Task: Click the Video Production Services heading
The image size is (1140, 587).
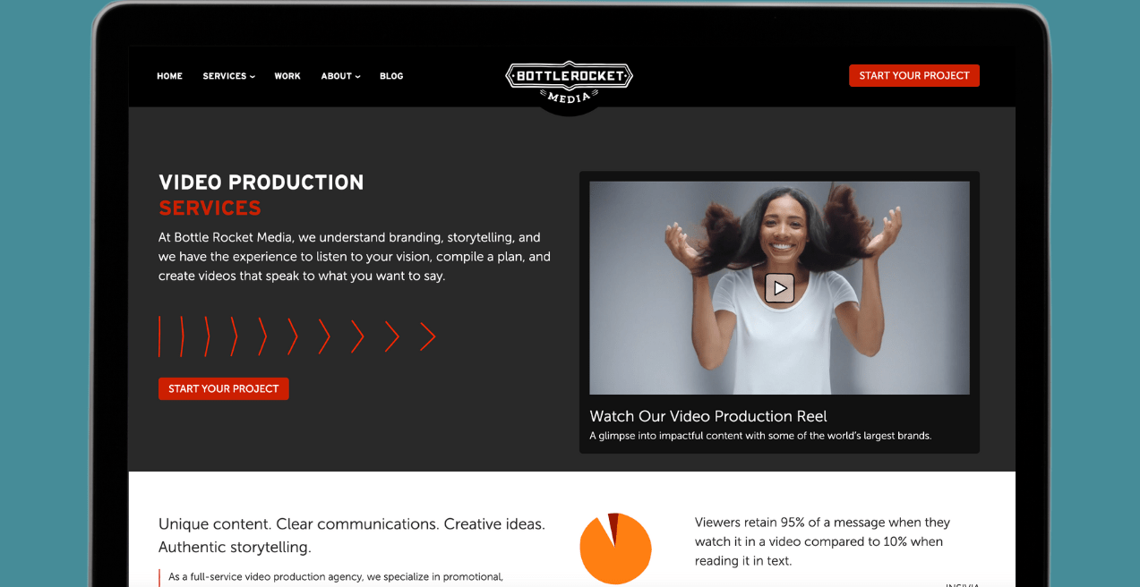Action: coord(261,194)
